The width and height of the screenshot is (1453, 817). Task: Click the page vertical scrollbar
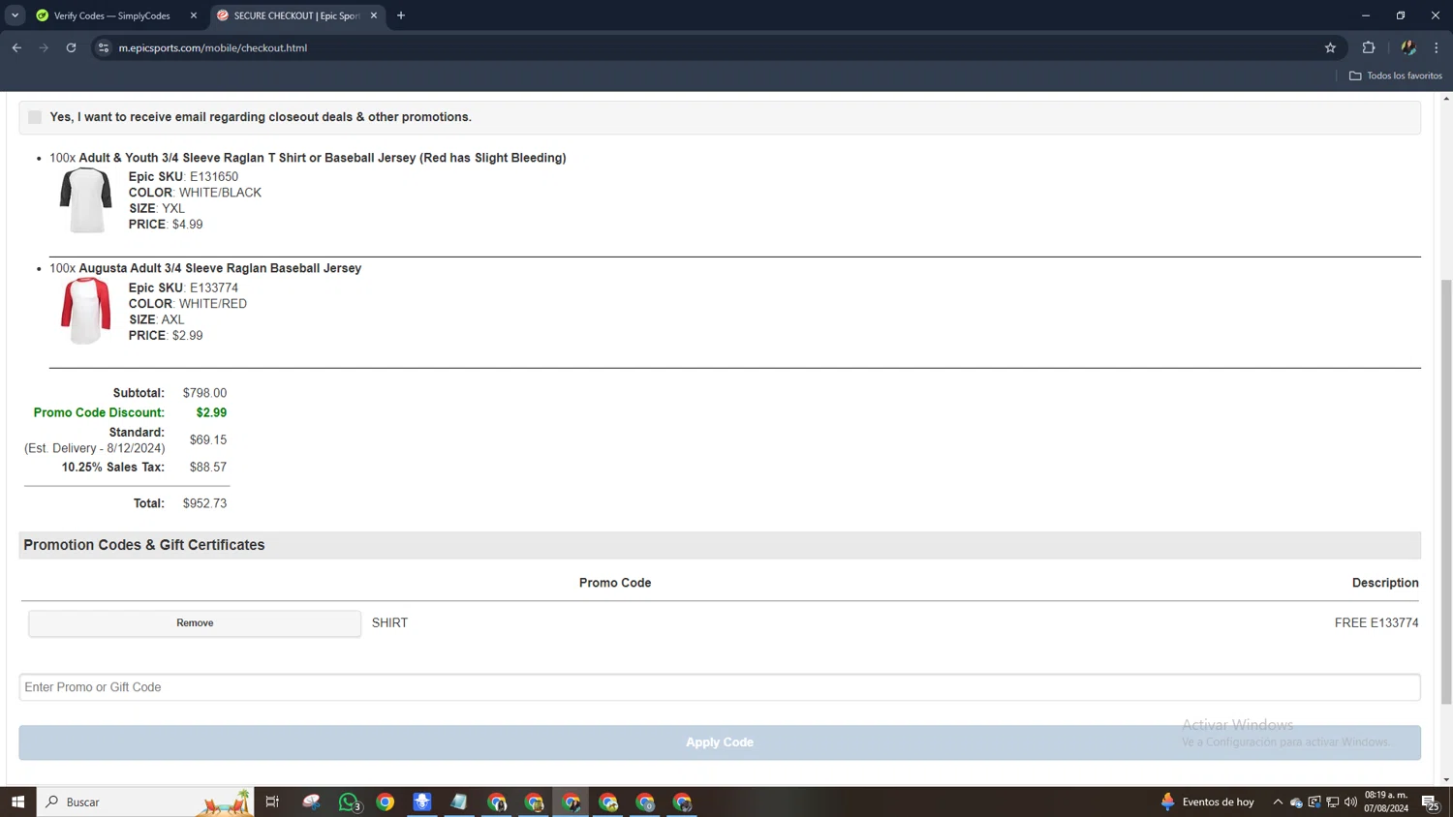[x=1446, y=492]
